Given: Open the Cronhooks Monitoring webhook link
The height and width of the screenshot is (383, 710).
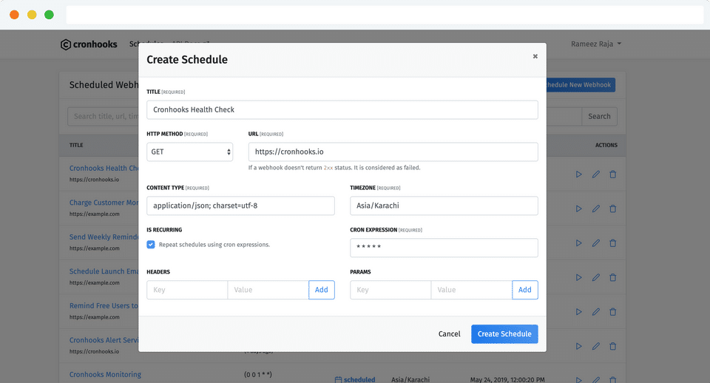Looking at the screenshot, I should tap(105, 374).
